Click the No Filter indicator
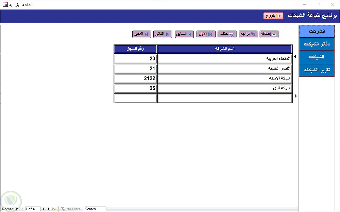 point(71,209)
